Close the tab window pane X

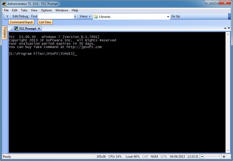[x=229, y=28]
